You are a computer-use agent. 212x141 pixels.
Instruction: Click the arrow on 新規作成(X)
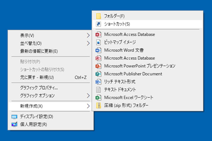[x=88, y=106]
